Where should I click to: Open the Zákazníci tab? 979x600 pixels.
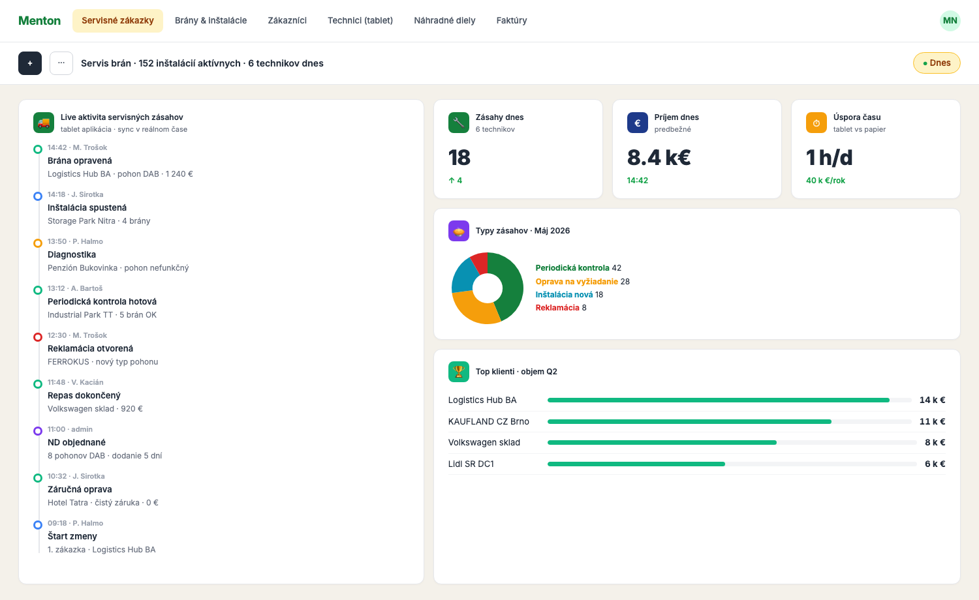point(287,21)
